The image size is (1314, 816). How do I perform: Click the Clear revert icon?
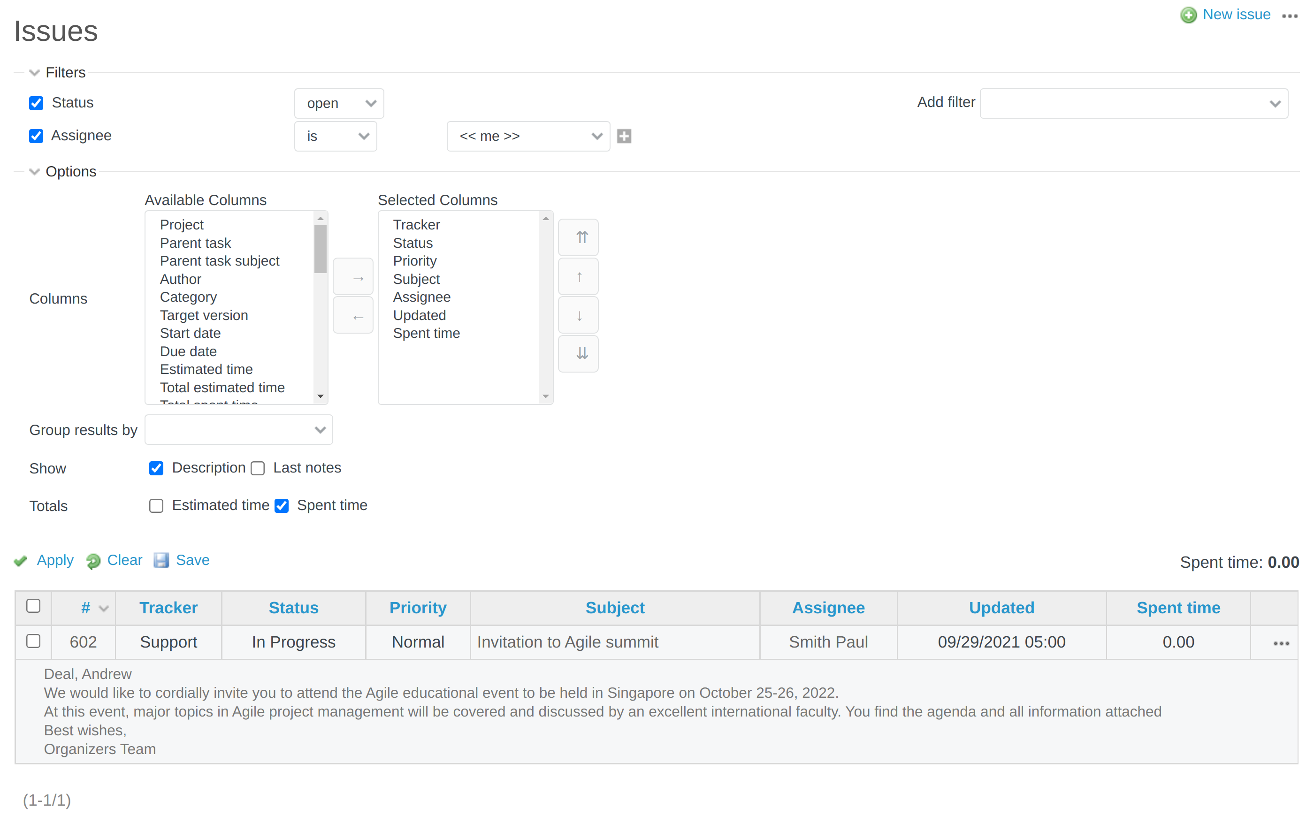pyautogui.click(x=93, y=561)
